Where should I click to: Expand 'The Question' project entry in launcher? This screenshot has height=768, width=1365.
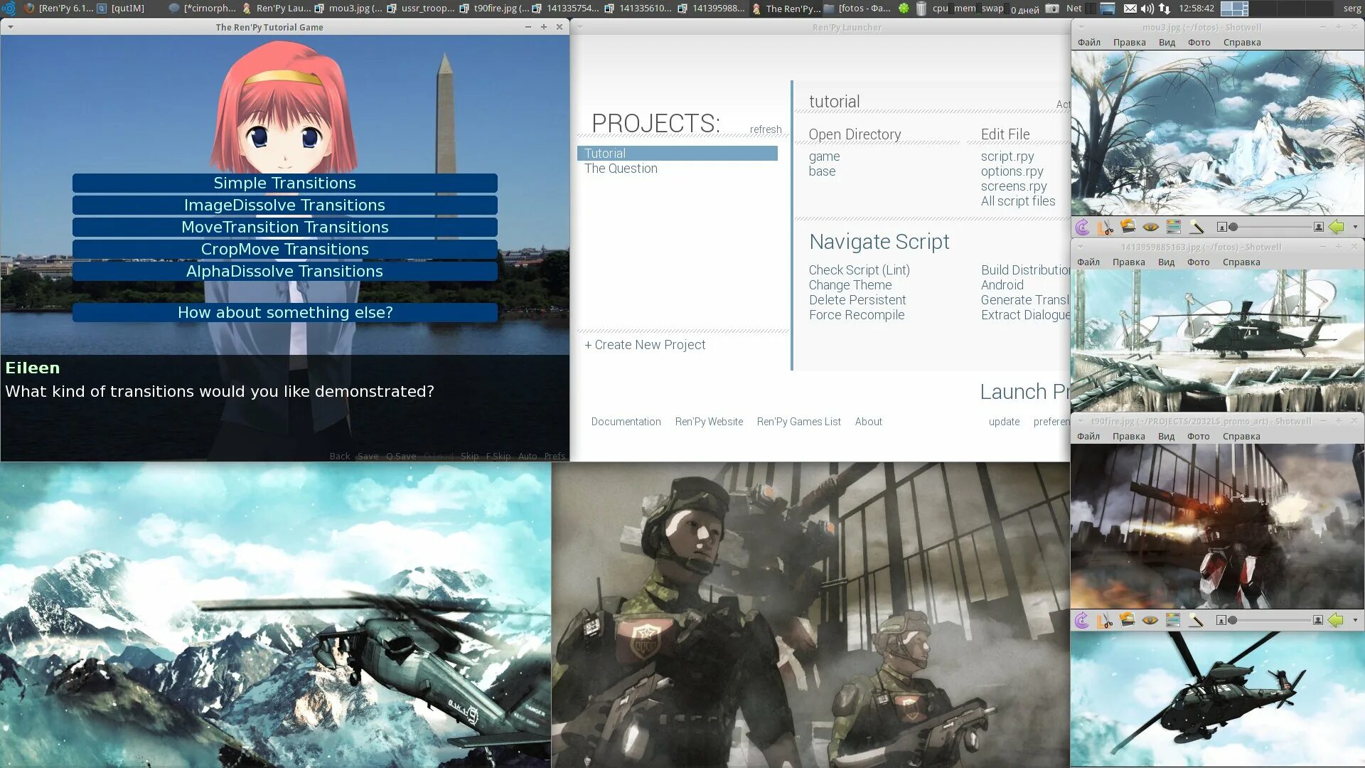621,168
